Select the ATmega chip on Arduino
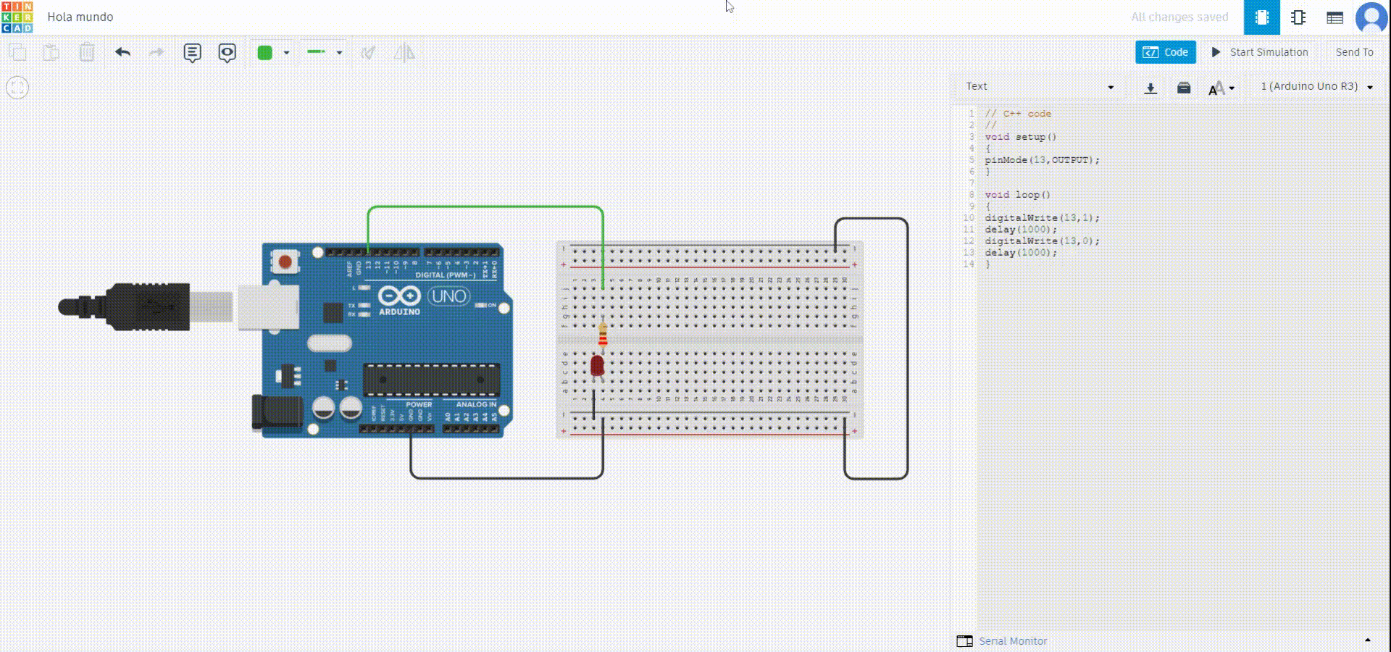The image size is (1391, 652). [x=431, y=380]
